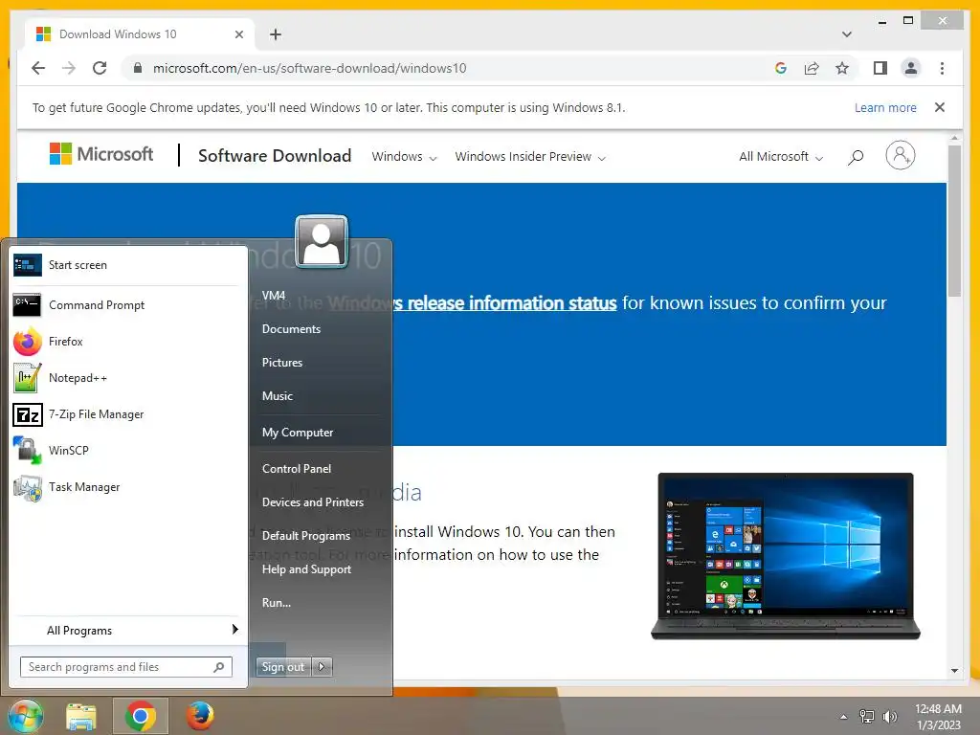Click the scrollbar down arrow

pos(954,671)
